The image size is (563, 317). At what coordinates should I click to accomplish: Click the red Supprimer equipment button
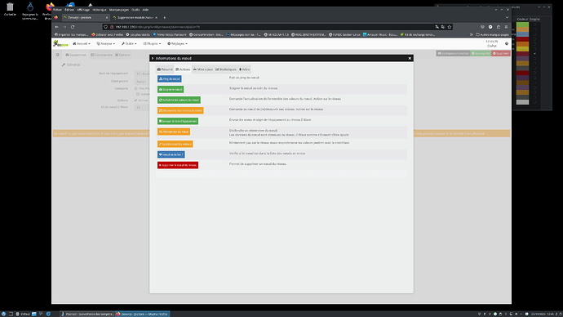click(x=501, y=53)
